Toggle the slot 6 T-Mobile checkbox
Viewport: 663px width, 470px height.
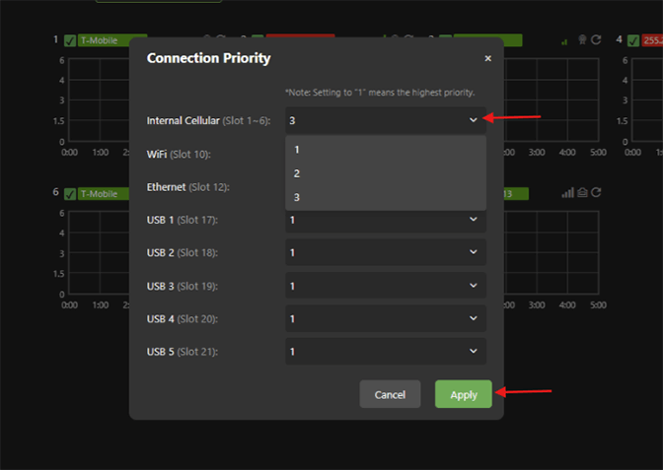click(70, 194)
